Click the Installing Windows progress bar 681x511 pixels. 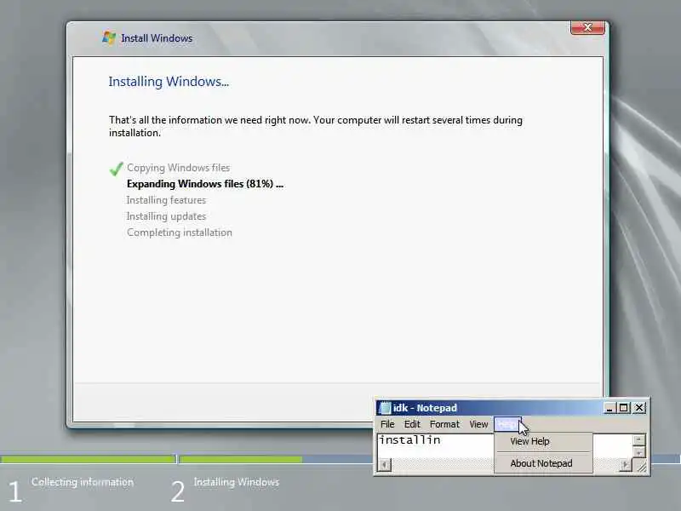click(x=275, y=459)
